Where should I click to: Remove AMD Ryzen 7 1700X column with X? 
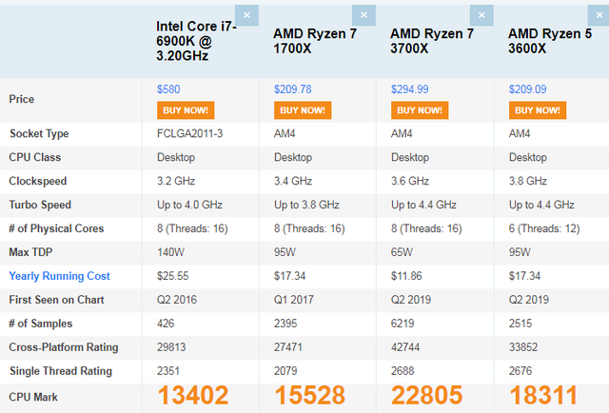(x=363, y=15)
